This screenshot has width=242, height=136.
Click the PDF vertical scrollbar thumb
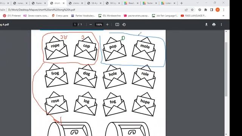226,69
